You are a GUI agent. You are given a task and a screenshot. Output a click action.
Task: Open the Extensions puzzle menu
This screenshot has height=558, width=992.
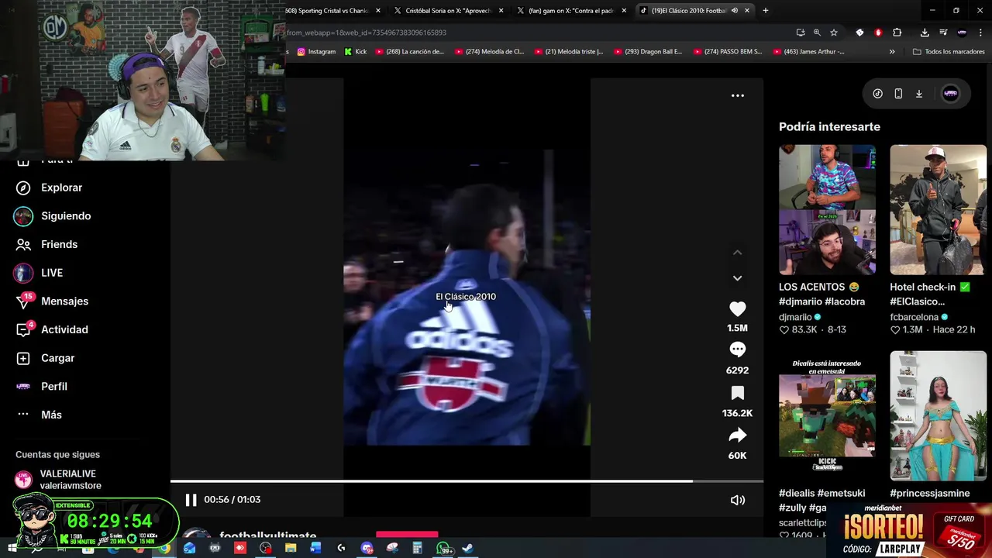pyautogui.click(x=897, y=33)
